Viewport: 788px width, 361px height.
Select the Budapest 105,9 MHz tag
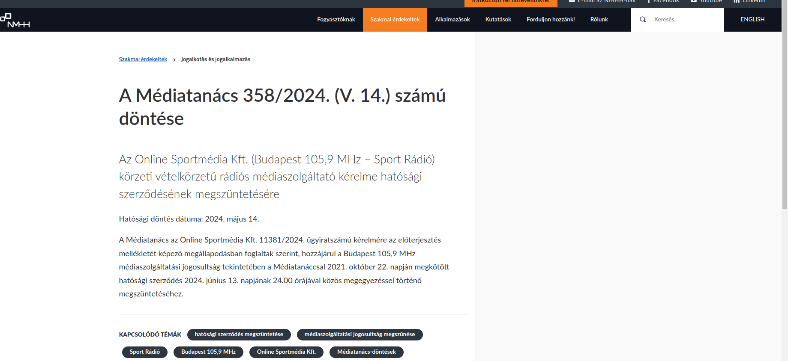click(x=208, y=352)
